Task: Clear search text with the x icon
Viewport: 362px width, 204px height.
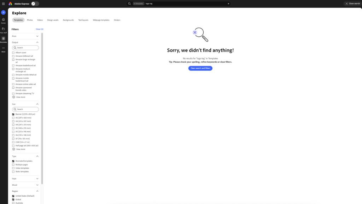Action: [x=228, y=4]
